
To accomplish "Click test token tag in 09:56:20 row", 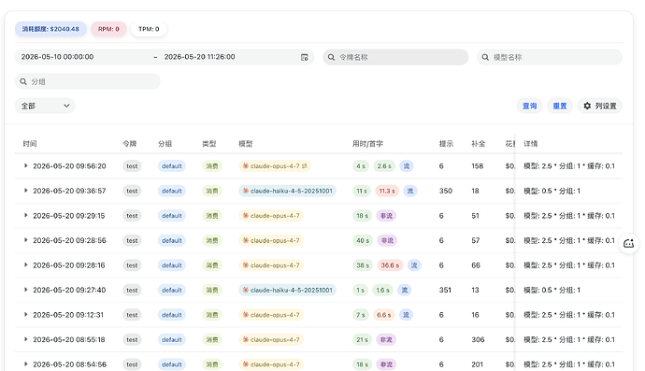I will point(132,165).
